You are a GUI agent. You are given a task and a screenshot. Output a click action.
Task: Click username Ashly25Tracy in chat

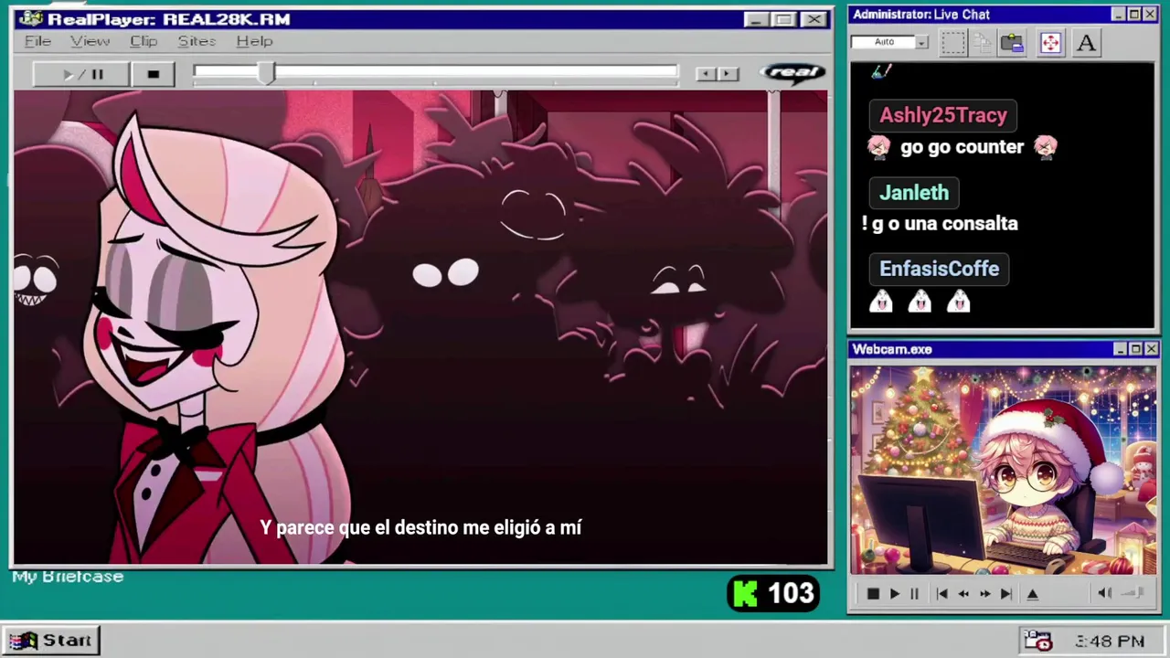[942, 115]
